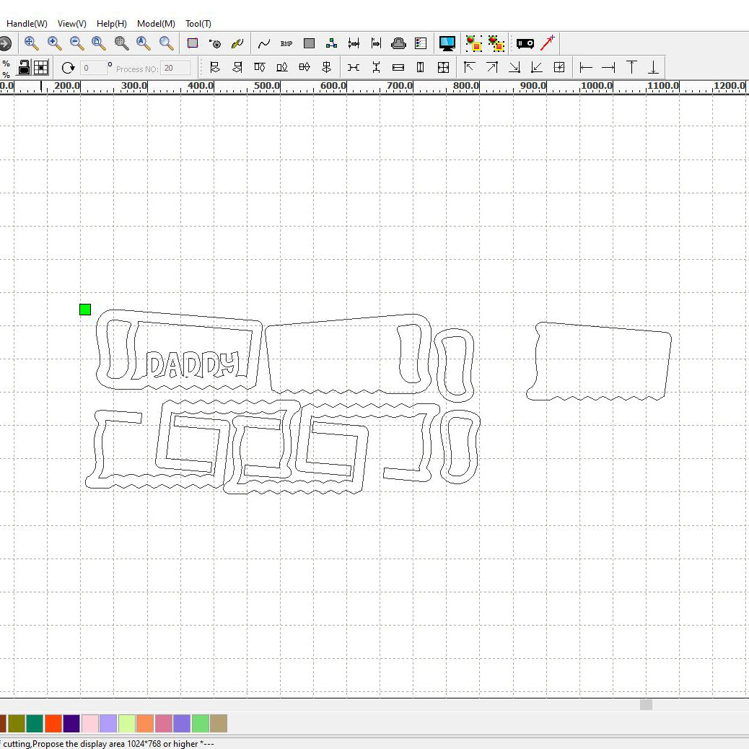Click the align to top arrow icon
This screenshot has height=749, width=749.
631,68
